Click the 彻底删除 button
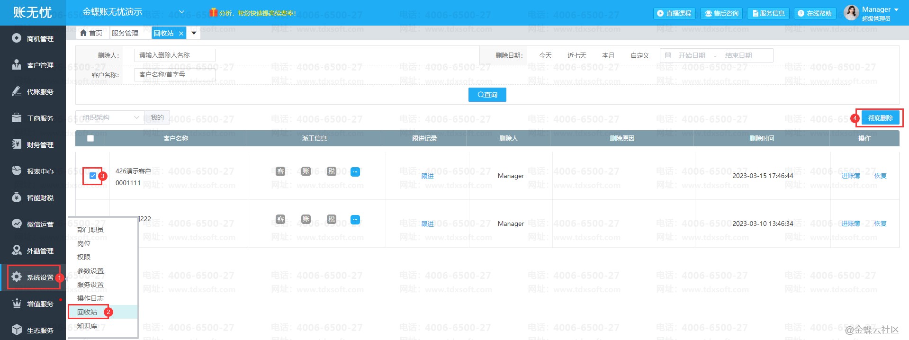 pyautogui.click(x=880, y=118)
